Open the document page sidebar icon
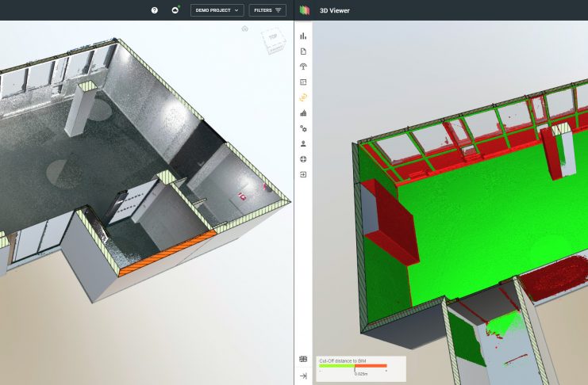The width and height of the screenshot is (588, 385). point(303,51)
